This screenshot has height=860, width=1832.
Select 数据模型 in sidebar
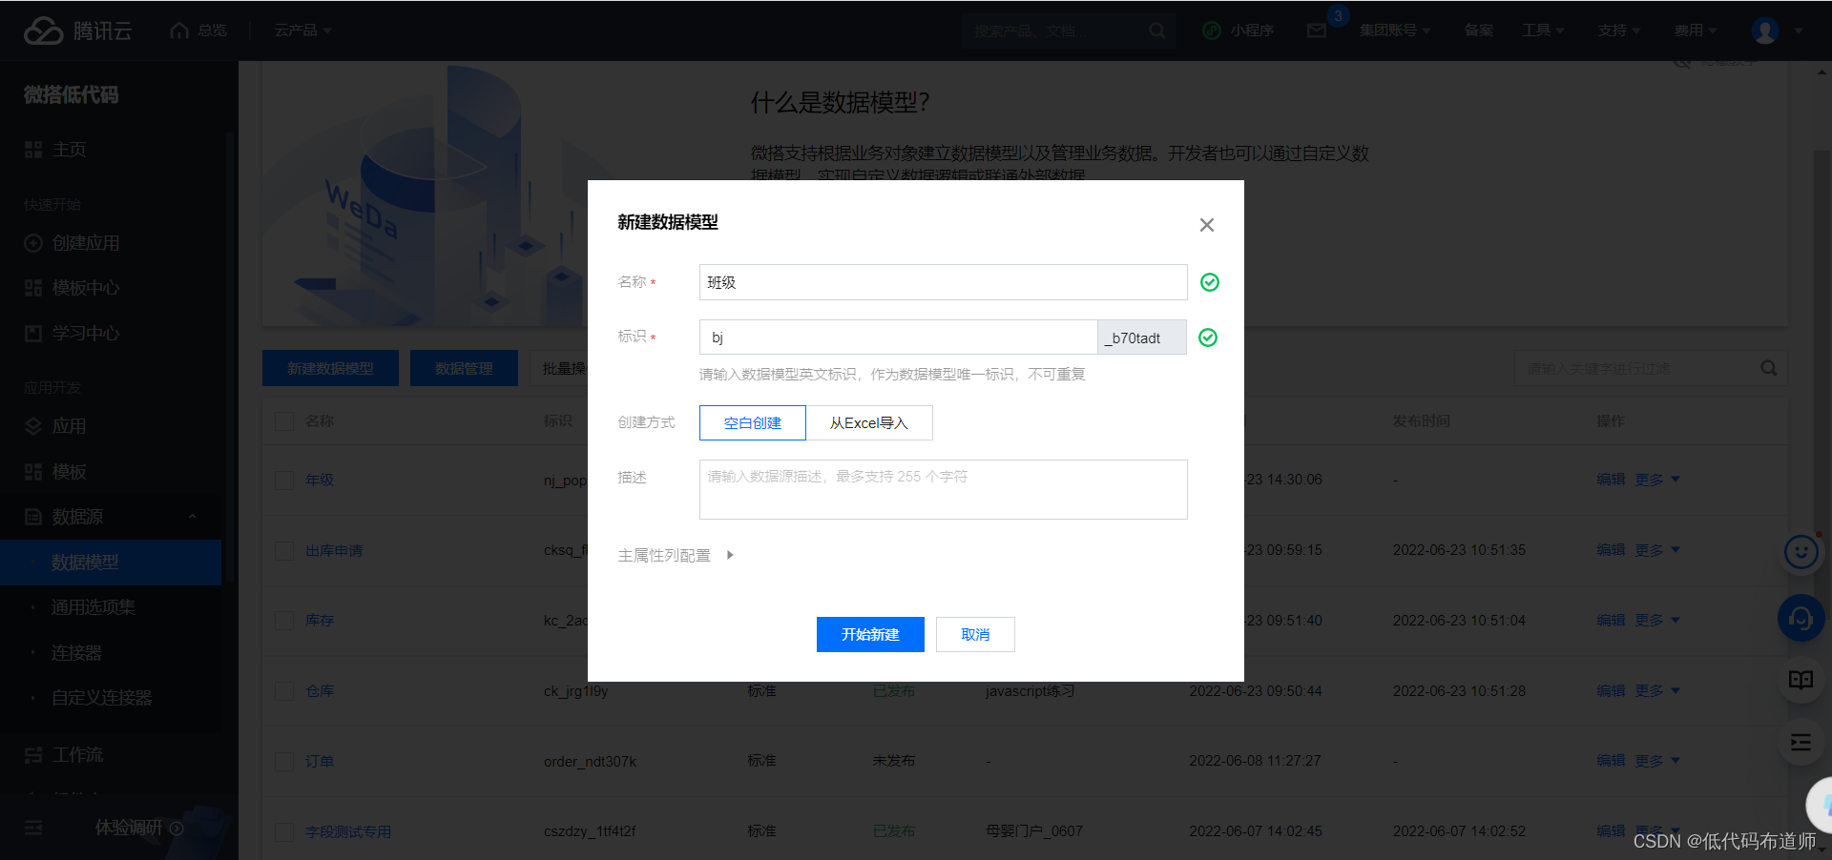point(111,563)
